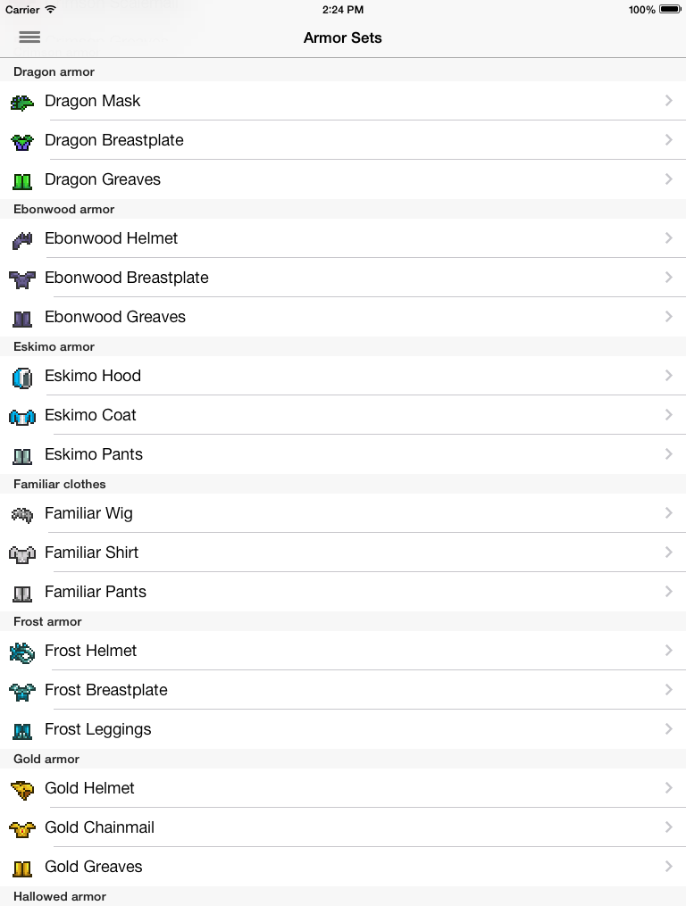Tap the Dragon Greaves icon

(x=22, y=180)
